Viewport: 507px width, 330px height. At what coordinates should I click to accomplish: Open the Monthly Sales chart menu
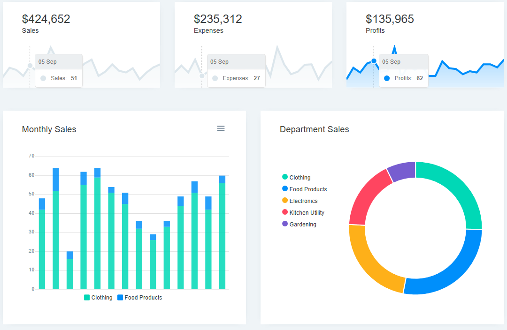(221, 128)
